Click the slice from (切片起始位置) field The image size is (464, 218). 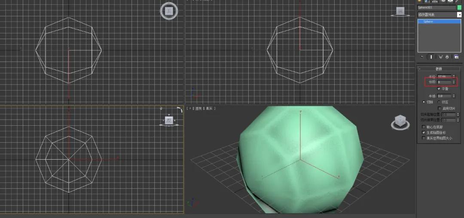click(x=448, y=114)
